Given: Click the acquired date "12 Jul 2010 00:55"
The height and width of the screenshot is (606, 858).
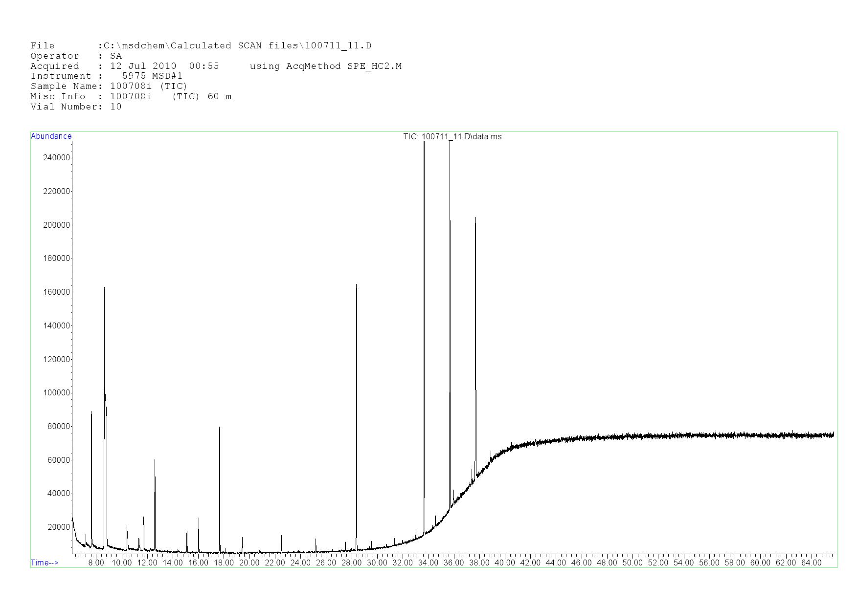Looking at the screenshot, I should coord(164,66).
